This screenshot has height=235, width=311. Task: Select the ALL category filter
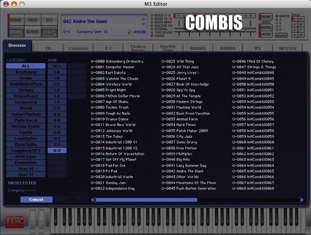click(x=26, y=66)
